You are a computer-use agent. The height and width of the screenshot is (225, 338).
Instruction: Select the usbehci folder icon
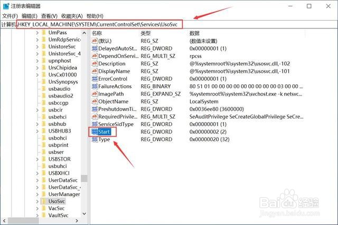pos(44,117)
